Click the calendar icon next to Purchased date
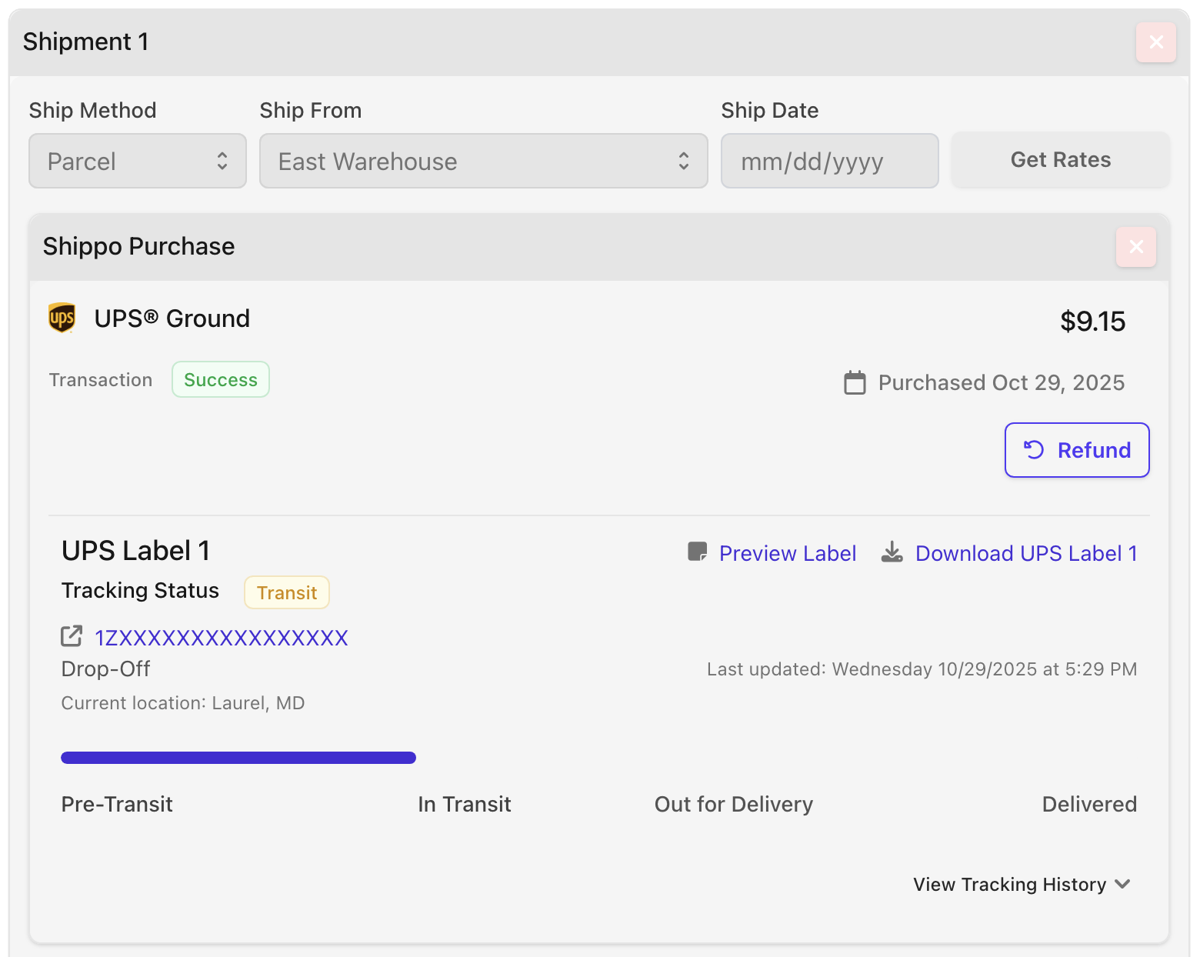 click(x=855, y=382)
